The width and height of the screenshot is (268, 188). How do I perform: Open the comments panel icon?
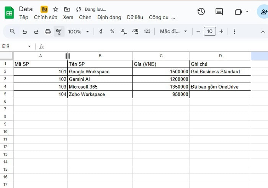(x=219, y=12)
